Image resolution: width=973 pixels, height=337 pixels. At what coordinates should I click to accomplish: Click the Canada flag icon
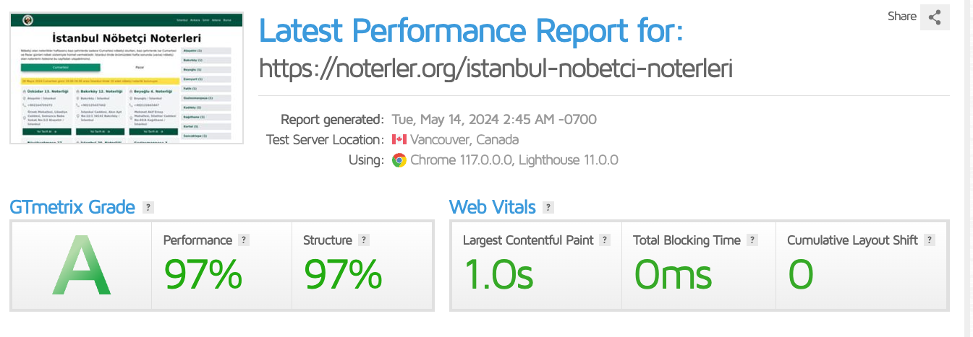coord(399,139)
